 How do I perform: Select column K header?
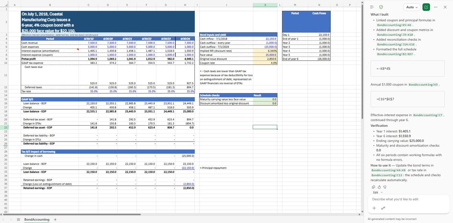click(x=265, y=5)
